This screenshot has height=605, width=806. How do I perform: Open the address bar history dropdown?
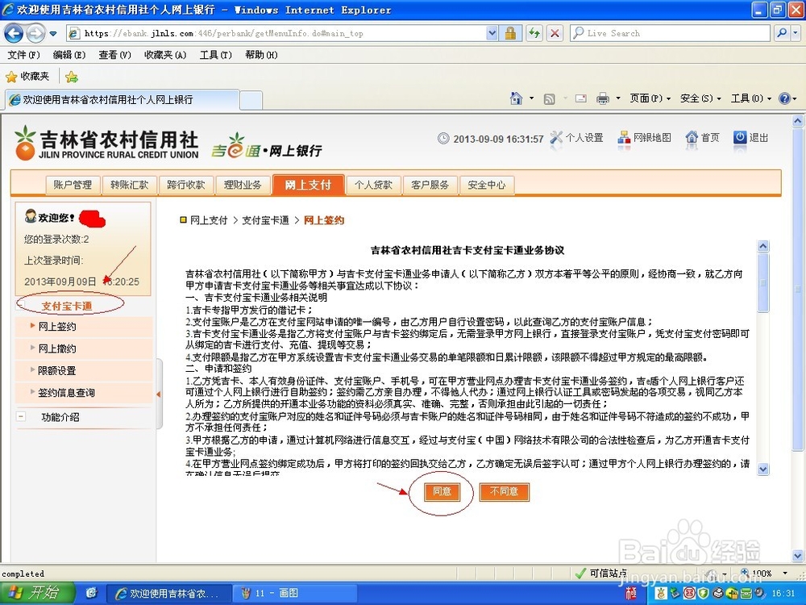pyautogui.click(x=492, y=33)
